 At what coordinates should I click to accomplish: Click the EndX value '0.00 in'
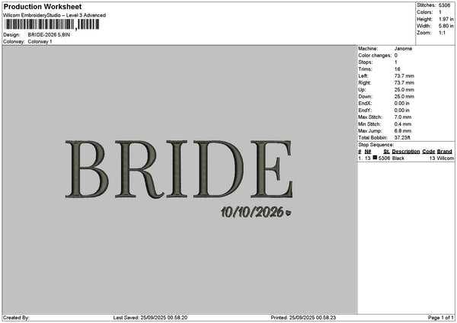click(402, 104)
